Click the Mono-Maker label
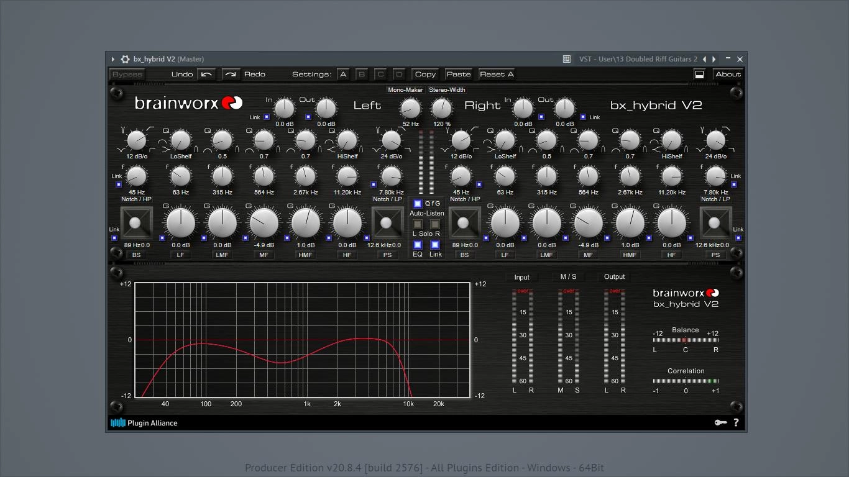849x477 pixels. (406, 90)
